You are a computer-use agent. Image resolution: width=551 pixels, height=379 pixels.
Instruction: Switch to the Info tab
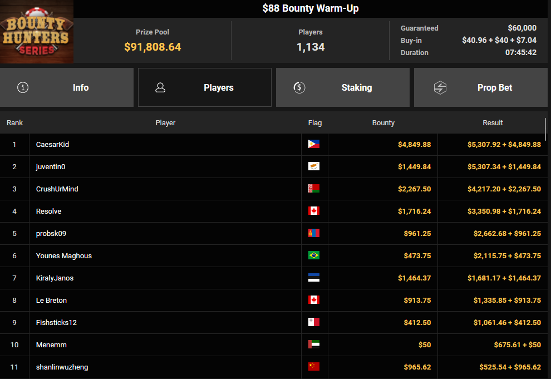(x=67, y=87)
